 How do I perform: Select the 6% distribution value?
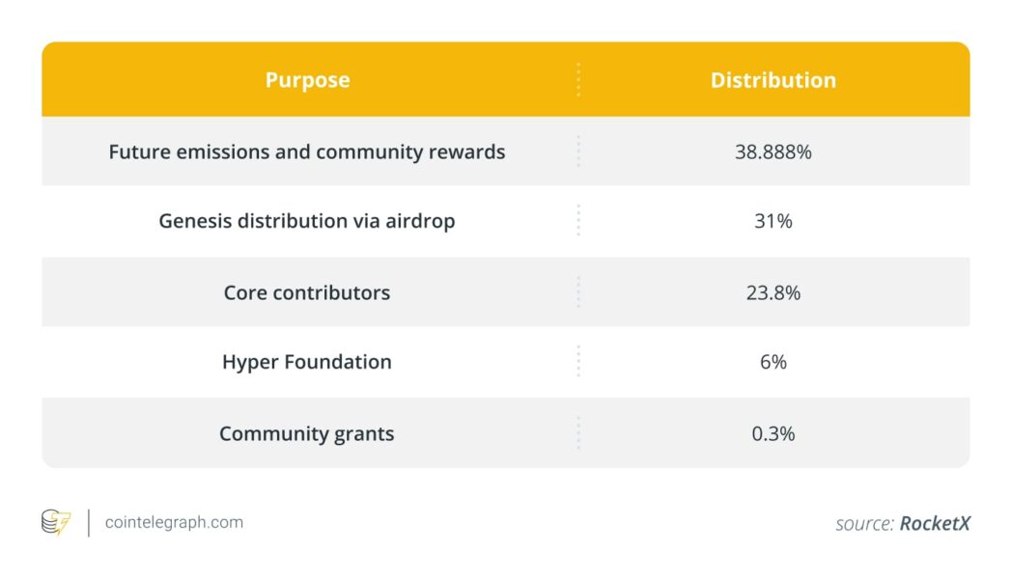point(773,362)
